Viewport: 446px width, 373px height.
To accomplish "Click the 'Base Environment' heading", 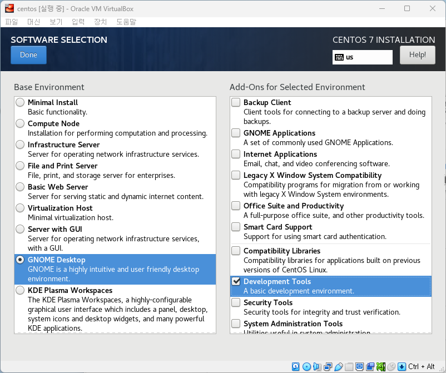I will [49, 87].
